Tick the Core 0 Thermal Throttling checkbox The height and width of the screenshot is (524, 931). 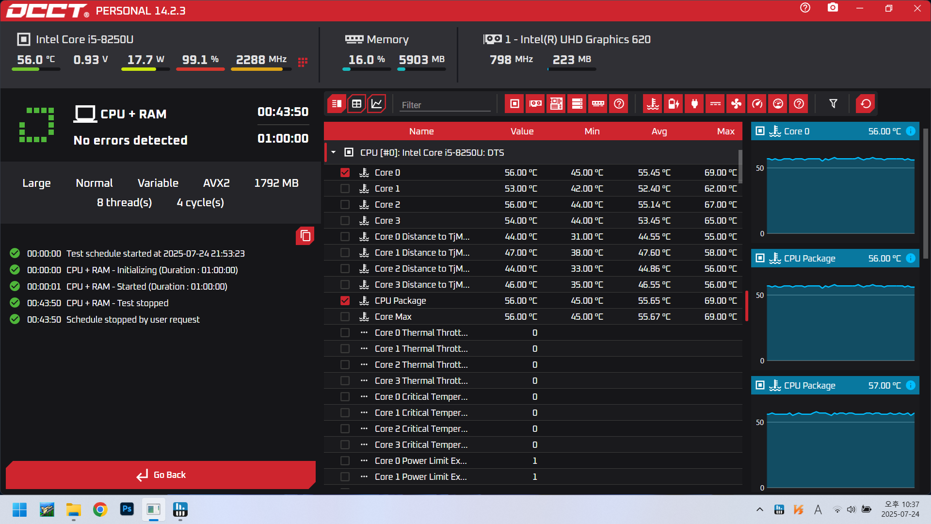click(345, 333)
